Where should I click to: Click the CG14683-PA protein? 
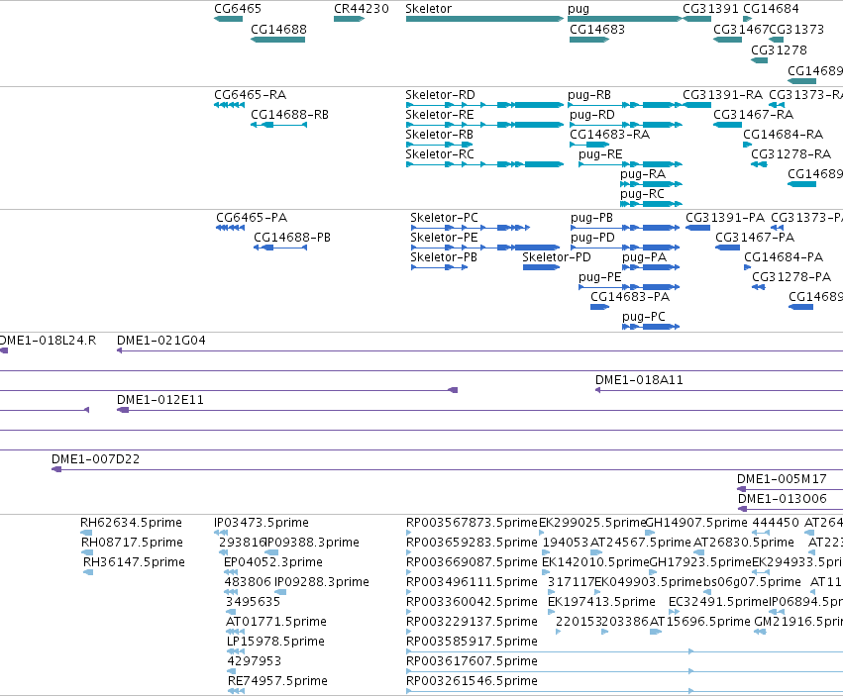pos(599,308)
